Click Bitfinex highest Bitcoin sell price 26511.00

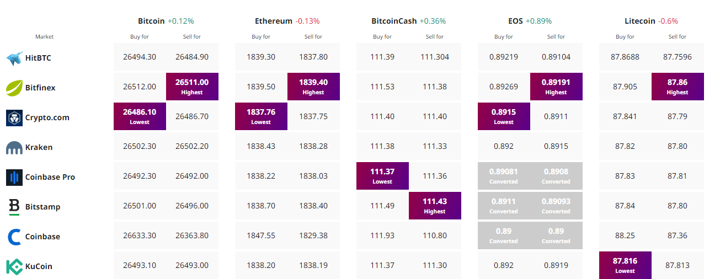[x=192, y=87]
